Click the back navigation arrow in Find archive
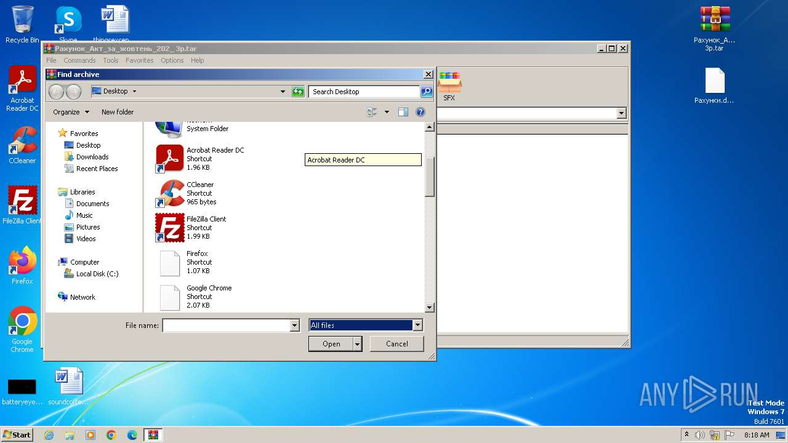Screen dimensions: 788x443 coord(56,92)
